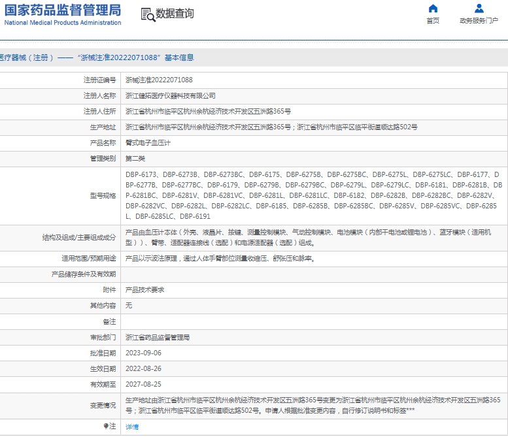This screenshot has height=437, width=508.
Task: Click attachment value 产品技术要求
Action: (144, 290)
